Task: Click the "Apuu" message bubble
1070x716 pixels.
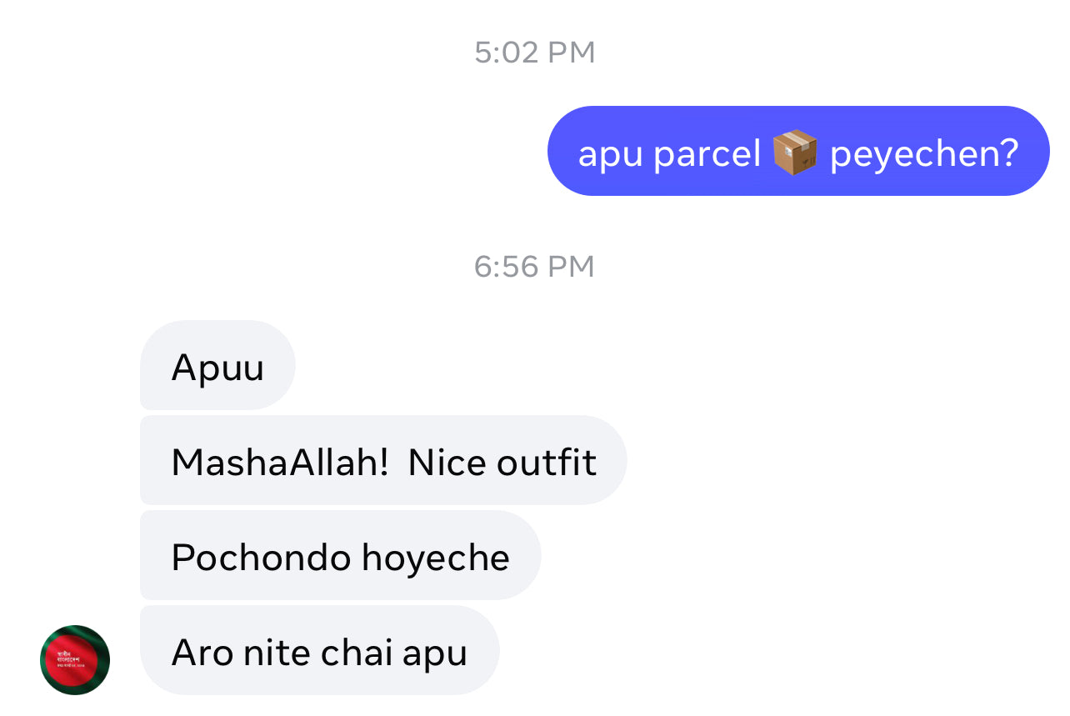Action: [217, 366]
